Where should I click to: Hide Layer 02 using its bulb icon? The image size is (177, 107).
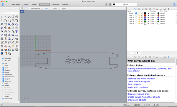click(x=139, y=17)
